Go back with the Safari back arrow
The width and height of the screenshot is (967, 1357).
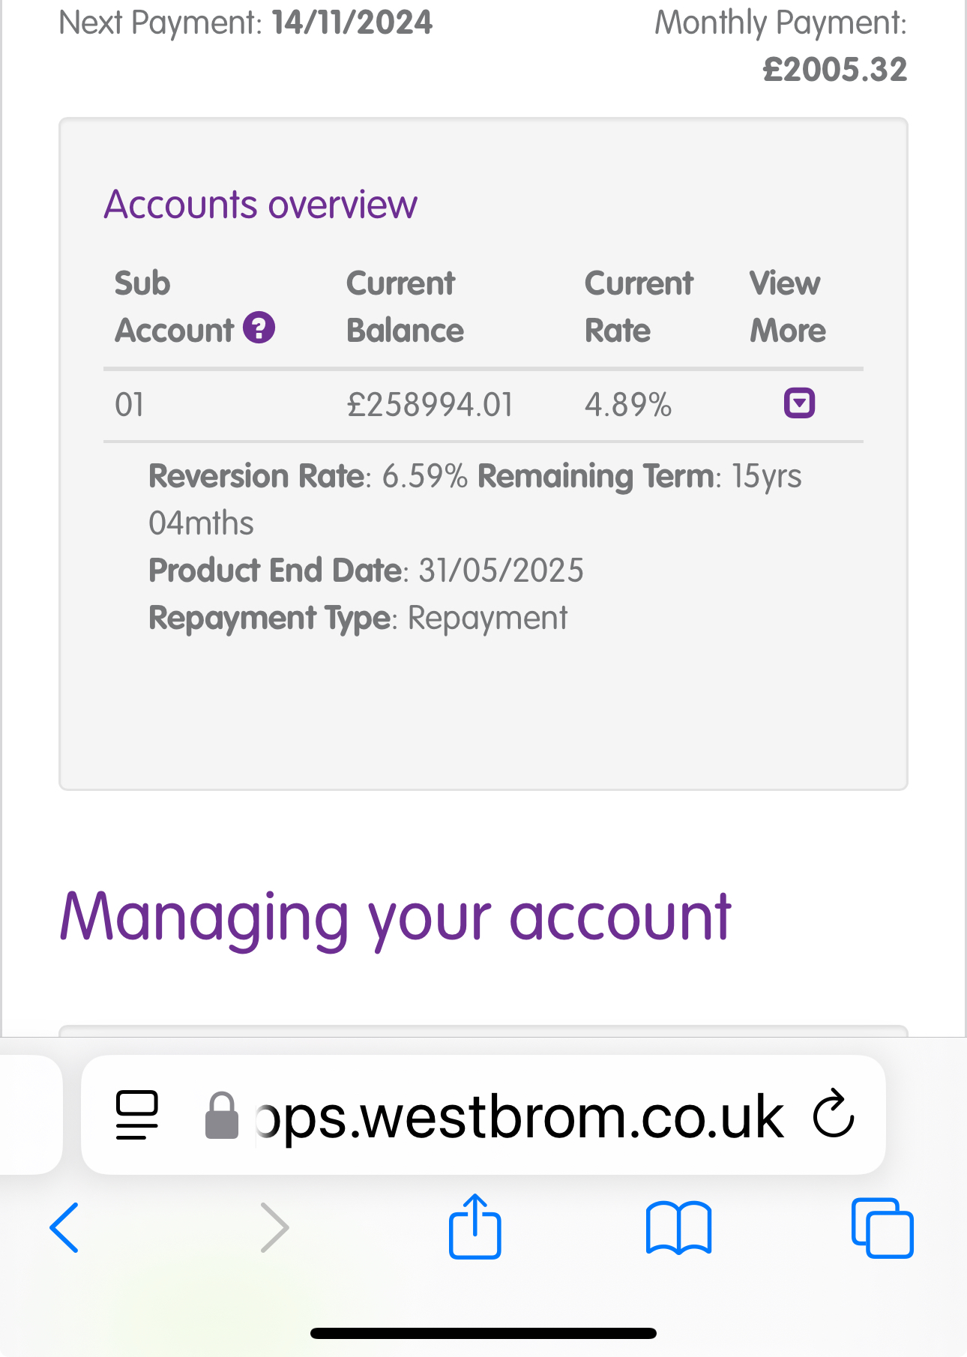tap(64, 1227)
